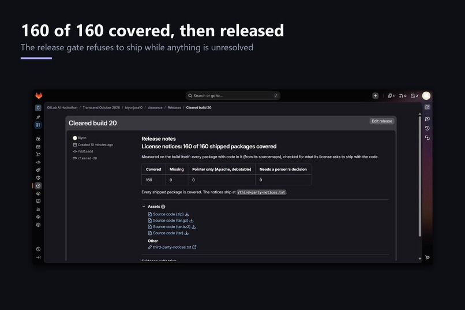Click the collapse sidebar arrow icon
This screenshot has height=310, width=465.
(38, 257)
